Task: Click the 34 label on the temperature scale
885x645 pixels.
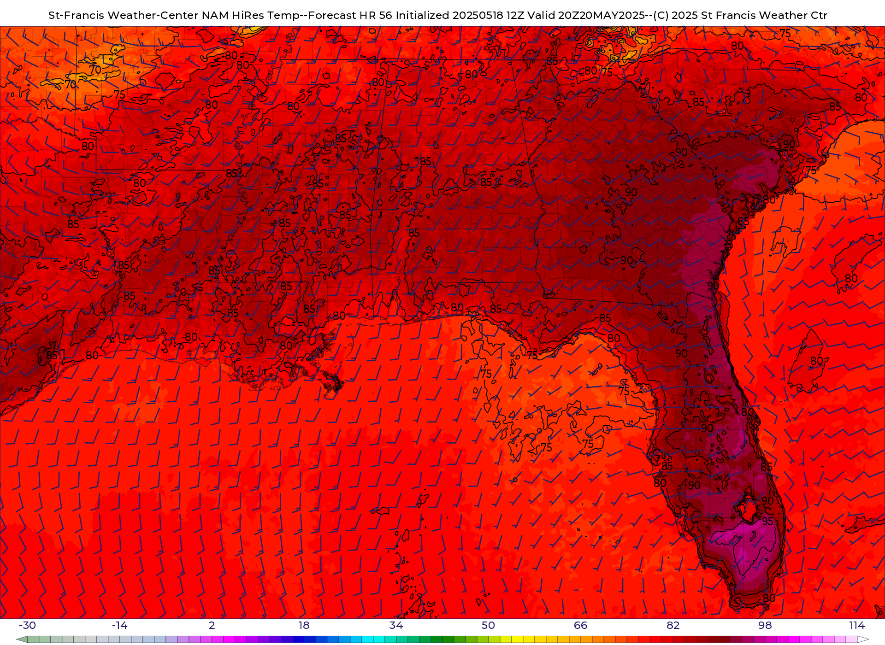Action: coord(396,625)
